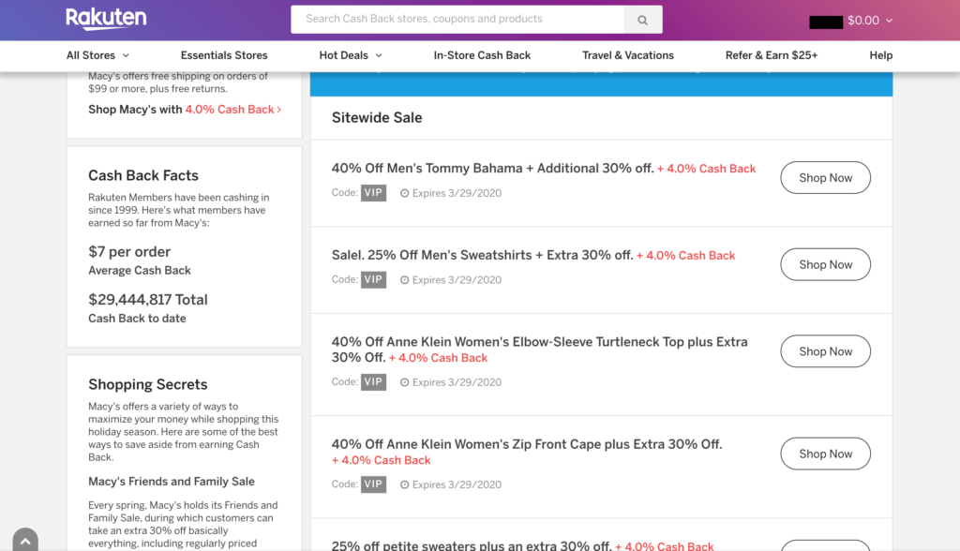The image size is (960, 551).
Task: Click Shop Now for Men's Sweatshirts deal
Action: 825,264
